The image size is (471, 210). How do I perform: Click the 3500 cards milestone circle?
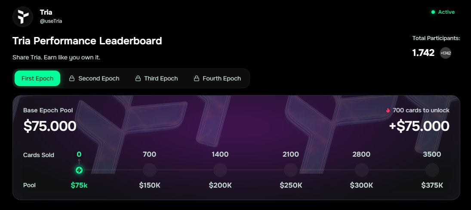tap(432, 170)
